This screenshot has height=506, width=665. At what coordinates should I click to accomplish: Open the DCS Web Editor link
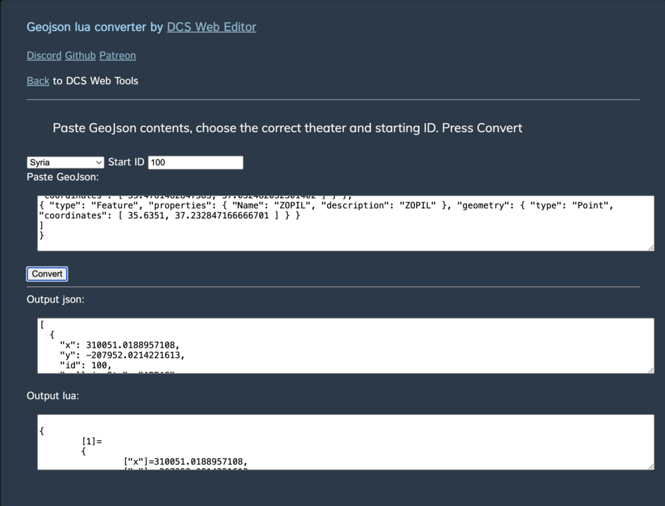click(211, 27)
